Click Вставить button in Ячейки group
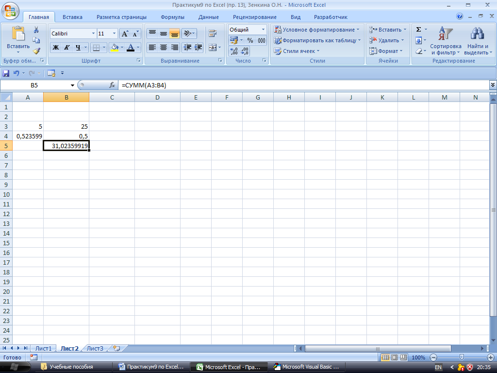Screen dimensions: 497x373 click(387, 30)
